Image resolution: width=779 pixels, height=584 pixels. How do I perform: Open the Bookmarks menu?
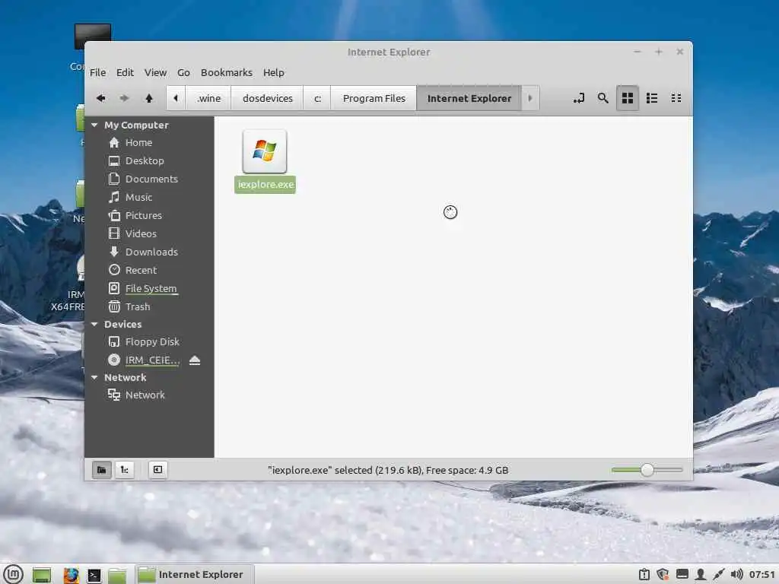pyautogui.click(x=227, y=72)
